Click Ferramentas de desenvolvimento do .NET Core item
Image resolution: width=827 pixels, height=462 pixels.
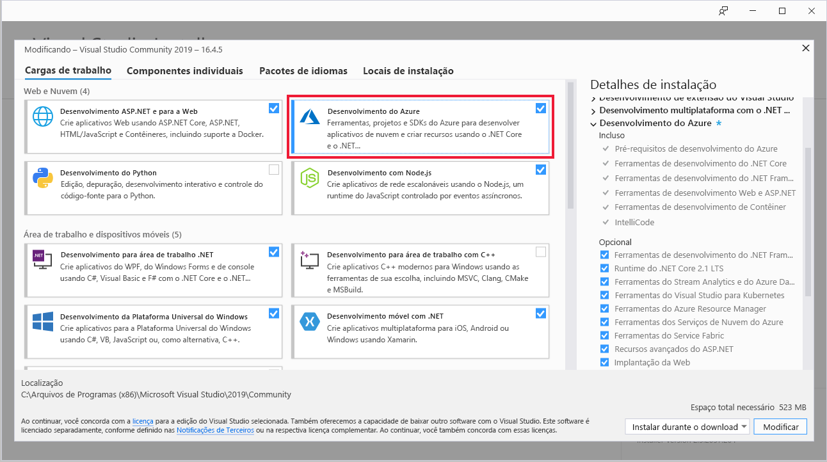[x=701, y=163]
